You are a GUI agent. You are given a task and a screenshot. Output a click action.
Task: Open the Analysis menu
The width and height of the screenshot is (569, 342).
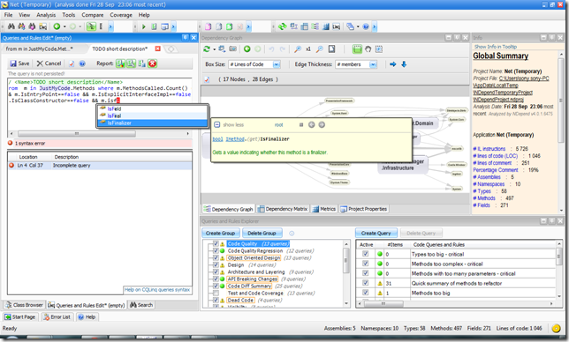pyautogui.click(x=46, y=15)
